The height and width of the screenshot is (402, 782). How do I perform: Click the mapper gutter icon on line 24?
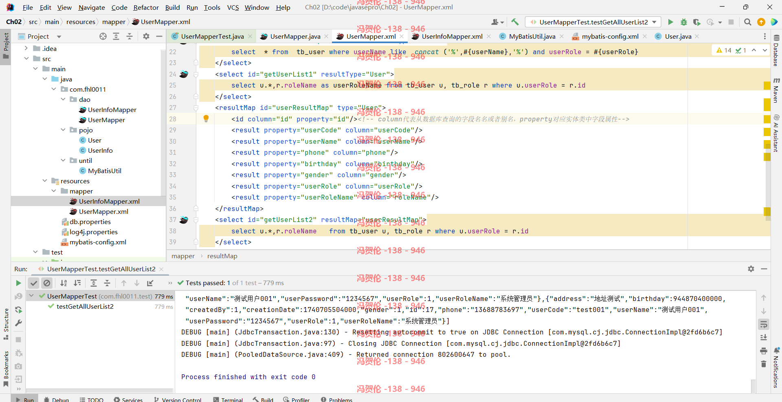pyautogui.click(x=184, y=74)
